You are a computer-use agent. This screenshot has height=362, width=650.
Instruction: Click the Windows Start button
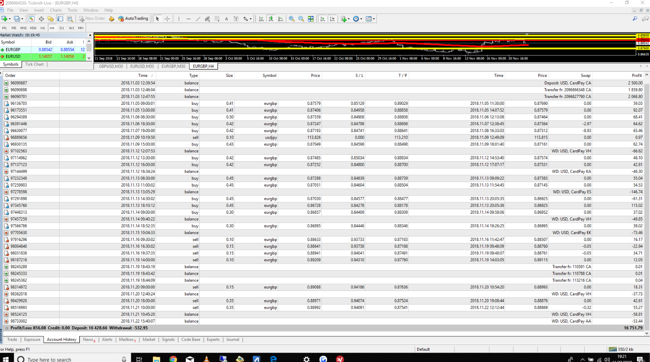(x=6, y=359)
